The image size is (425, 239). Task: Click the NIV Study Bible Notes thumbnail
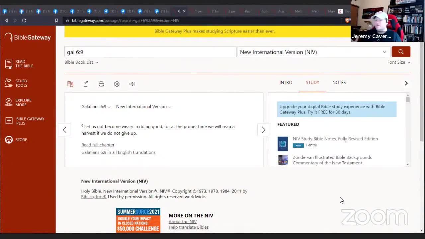283,144
